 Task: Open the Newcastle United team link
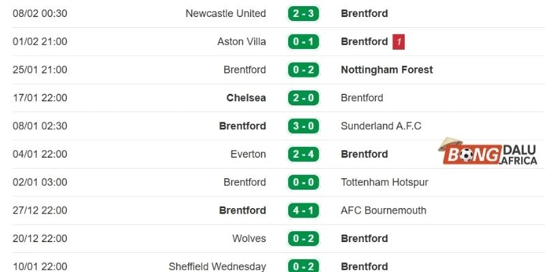pos(225,14)
